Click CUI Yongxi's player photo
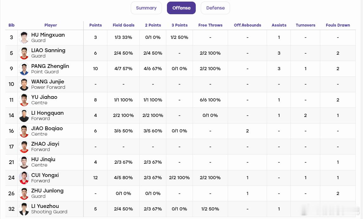This screenshot has height=219, width=363. tap(24, 178)
